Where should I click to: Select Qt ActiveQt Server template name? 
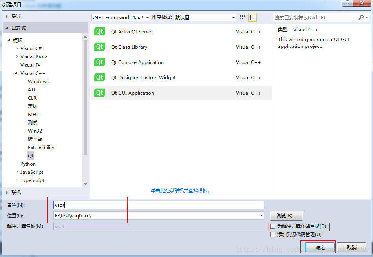pos(132,32)
